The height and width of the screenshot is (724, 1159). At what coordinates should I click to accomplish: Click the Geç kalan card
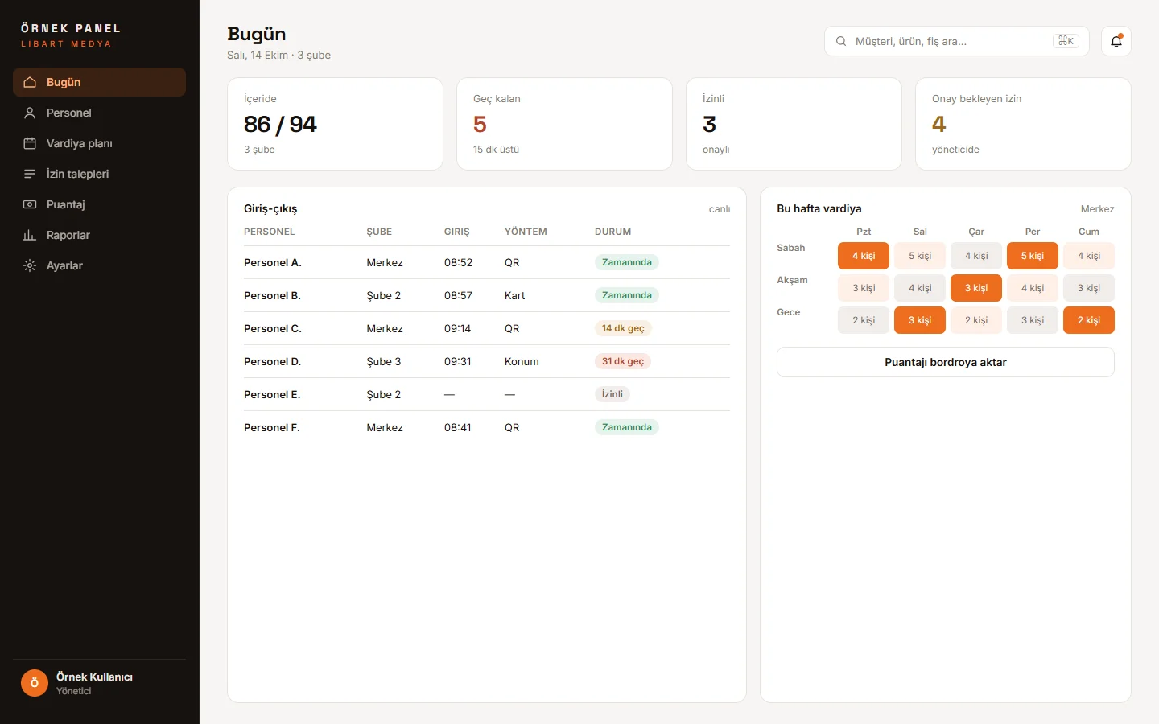click(564, 124)
